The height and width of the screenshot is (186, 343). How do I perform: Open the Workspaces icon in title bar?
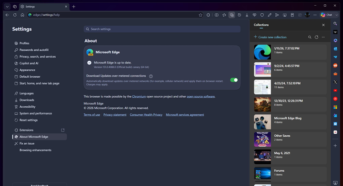(x=15, y=7)
